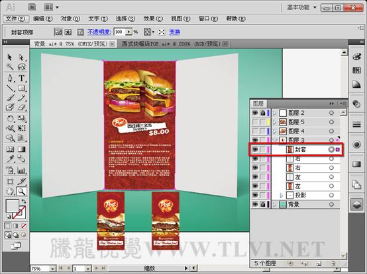Delete selected layer with trash icon
367x274 pixels.
(333, 263)
